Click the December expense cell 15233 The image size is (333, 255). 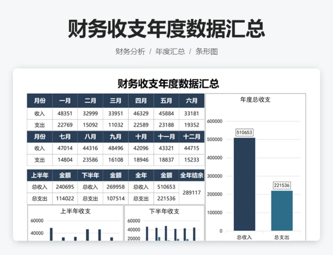(x=191, y=160)
